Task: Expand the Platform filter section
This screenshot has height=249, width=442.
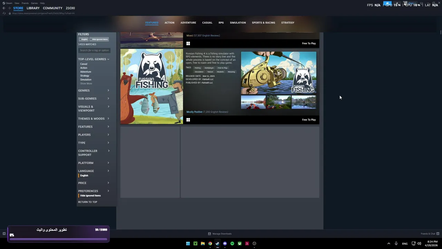Action: tap(94, 163)
